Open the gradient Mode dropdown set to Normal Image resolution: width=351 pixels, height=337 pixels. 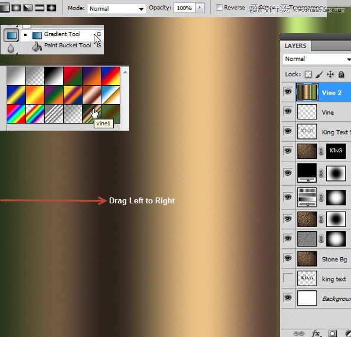coord(116,8)
